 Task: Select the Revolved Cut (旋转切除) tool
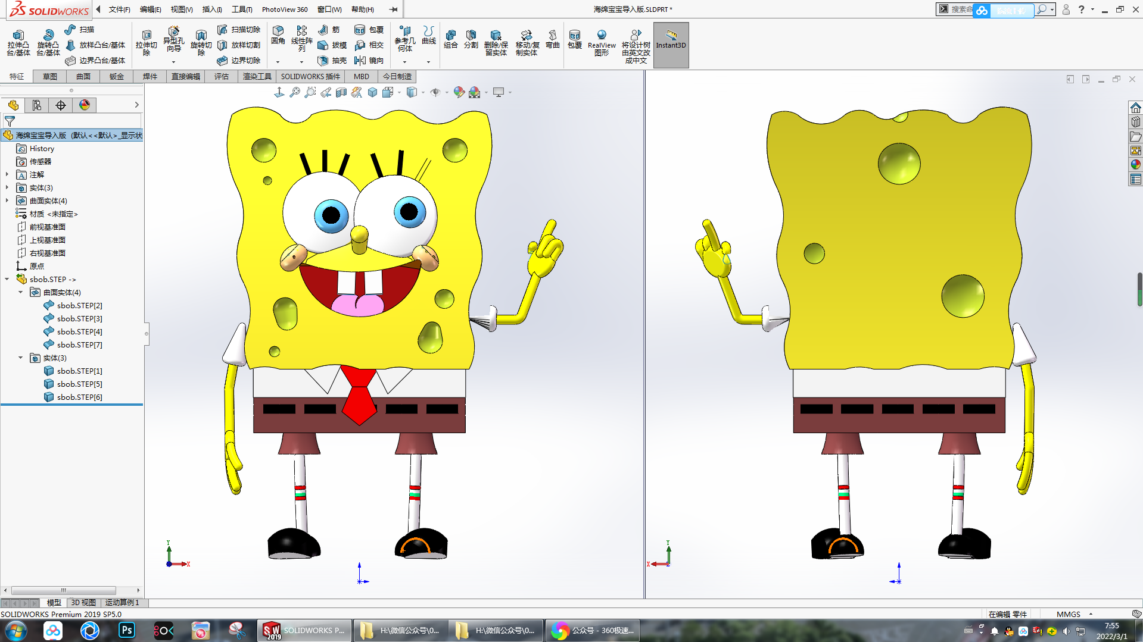coord(201,43)
